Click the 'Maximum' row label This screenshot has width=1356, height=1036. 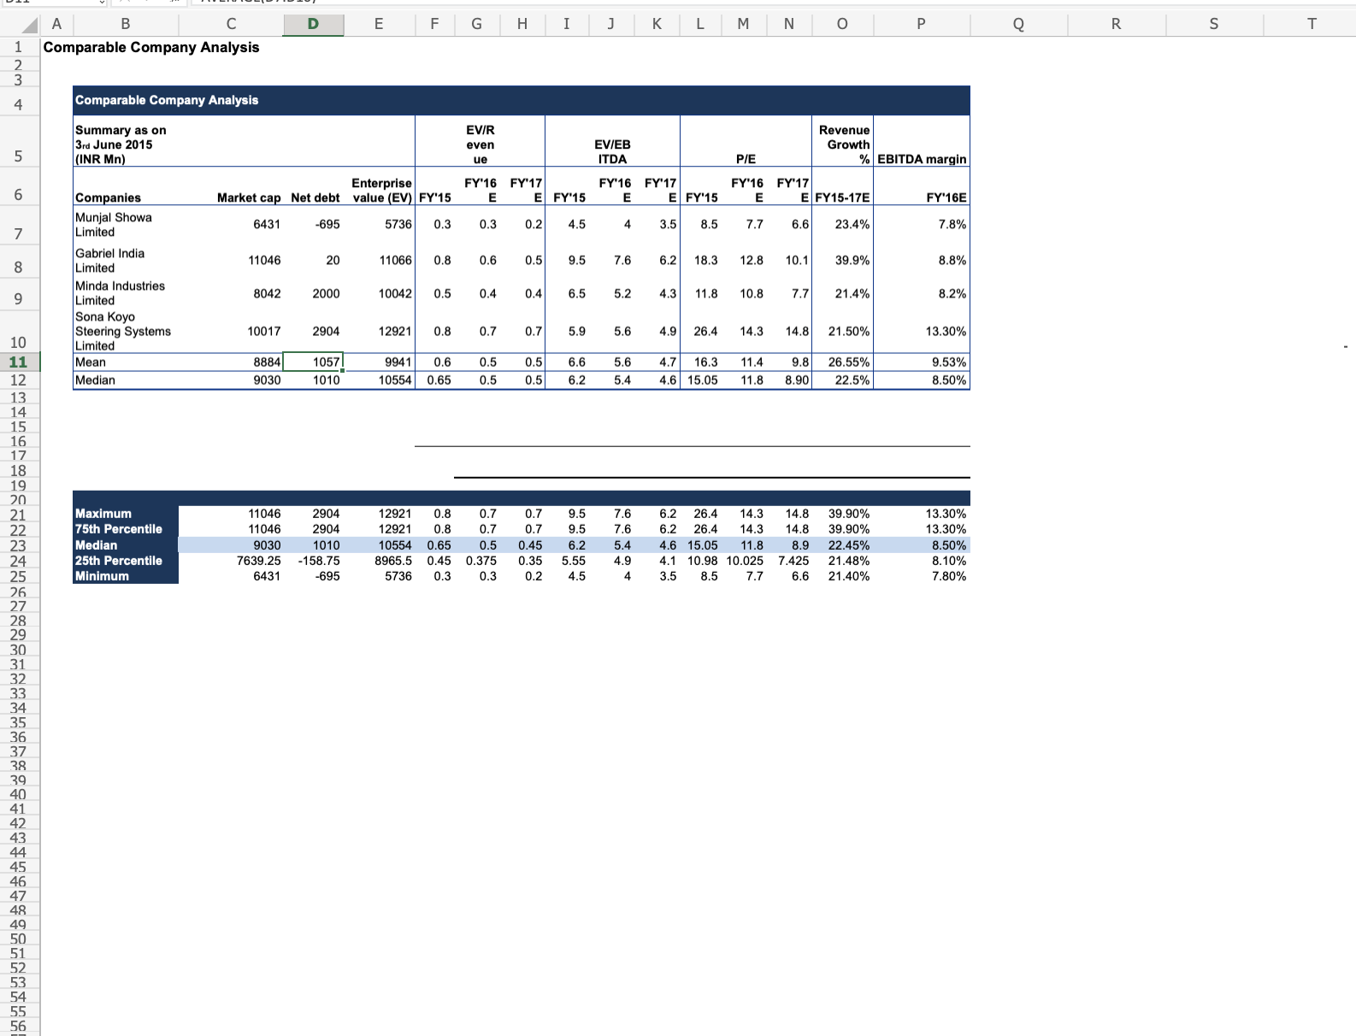pyautogui.click(x=103, y=514)
